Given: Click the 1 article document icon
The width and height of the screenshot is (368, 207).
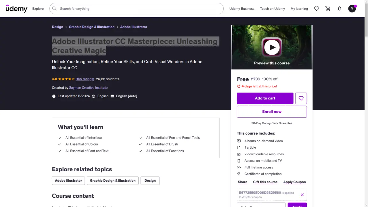Looking at the screenshot, I should (x=239, y=147).
